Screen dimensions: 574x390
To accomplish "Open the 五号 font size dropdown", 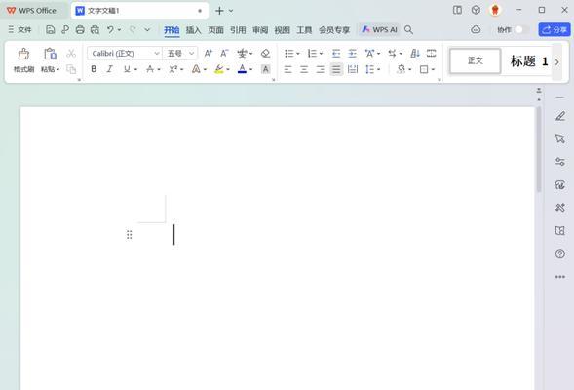I will [x=180, y=53].
